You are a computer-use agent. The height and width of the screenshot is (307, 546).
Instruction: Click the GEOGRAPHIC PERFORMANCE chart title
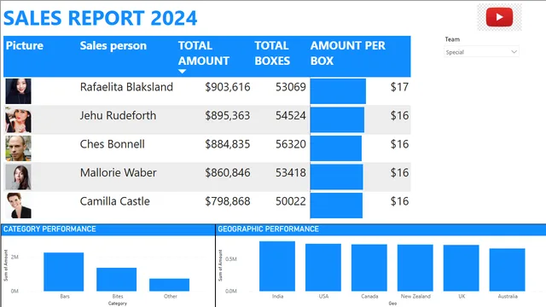pyautogui.click(x=268, y=229)
